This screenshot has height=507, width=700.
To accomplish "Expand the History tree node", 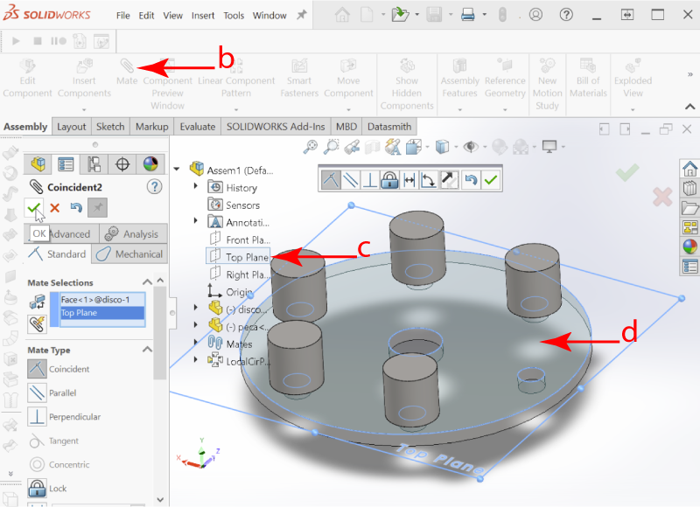I will (195, 185).
